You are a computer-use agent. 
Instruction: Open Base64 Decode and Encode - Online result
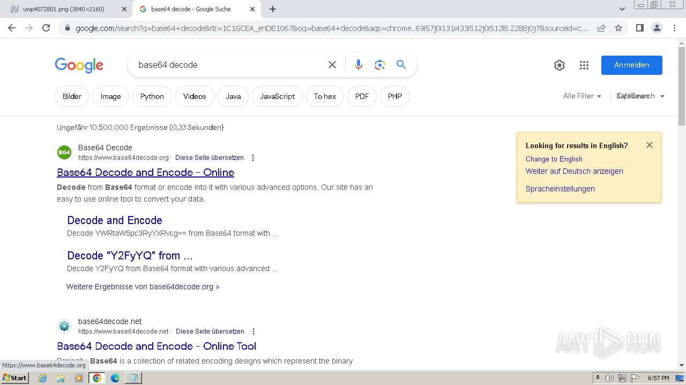[145, 172]
